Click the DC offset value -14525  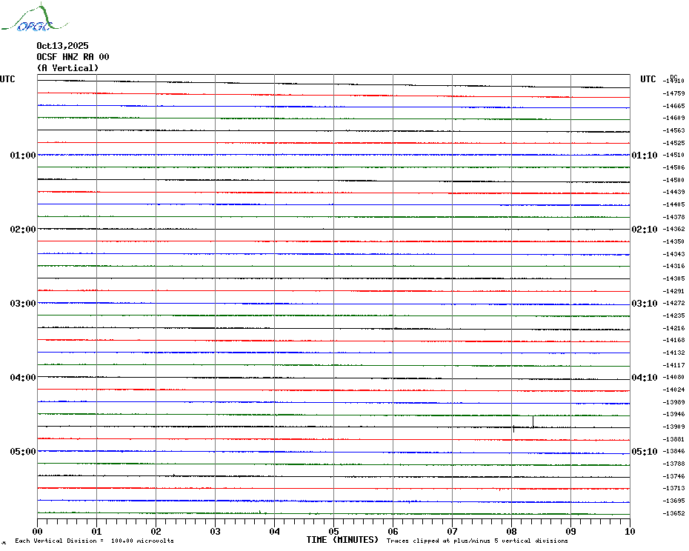point(673,143)
